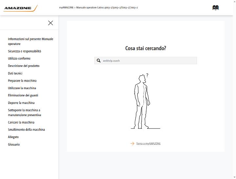The height and width of the screenshot is (179, 236).
Task: Open Smaltimento della macchina chapter
Action: point(27,129)
